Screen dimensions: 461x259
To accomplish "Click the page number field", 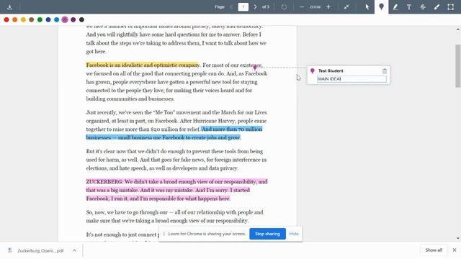I will 243,6.
